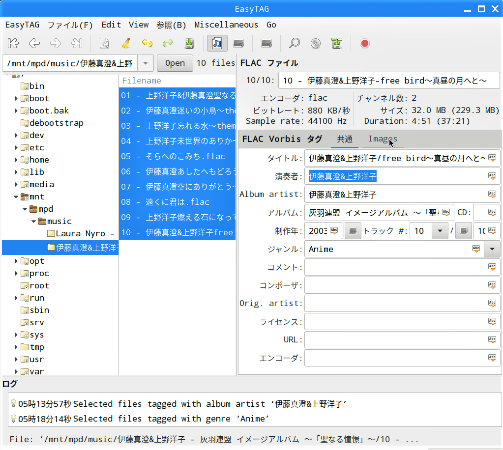Image resolution: width=503 pixels, height=450 pixels.
Task: Go to the previous file arrow
Action: pyautogui.click(x=34, y=43)
